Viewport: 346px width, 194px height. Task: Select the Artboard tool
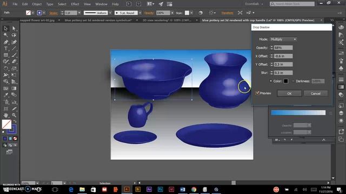6,109
